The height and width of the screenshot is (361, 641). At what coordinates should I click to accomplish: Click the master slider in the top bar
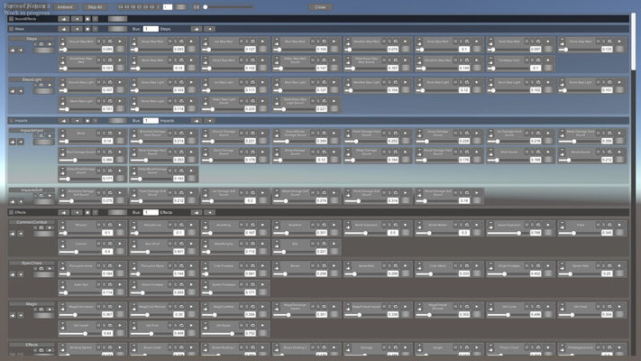pos(228,7)
